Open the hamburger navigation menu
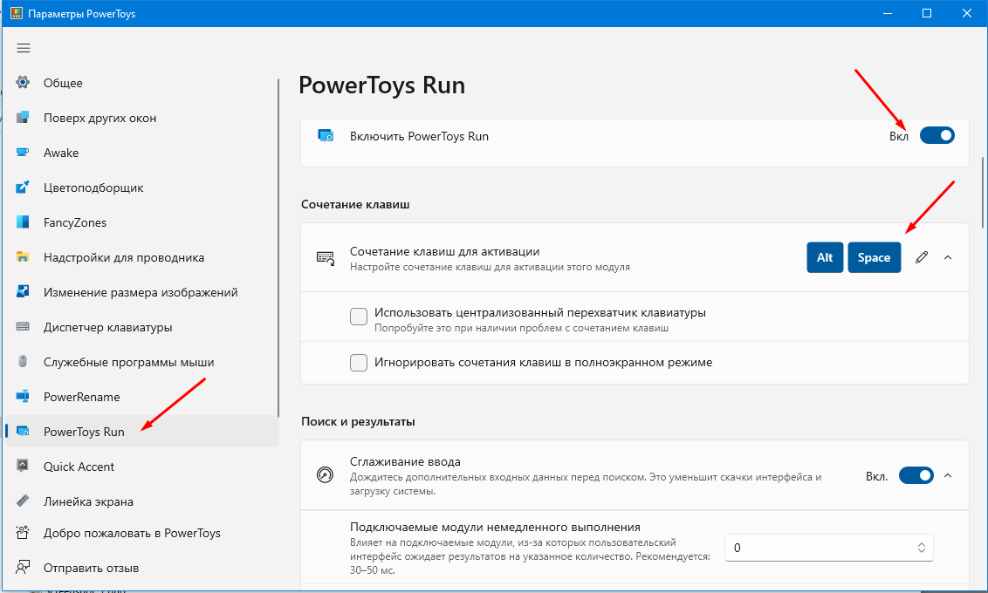 coord(24,49)
